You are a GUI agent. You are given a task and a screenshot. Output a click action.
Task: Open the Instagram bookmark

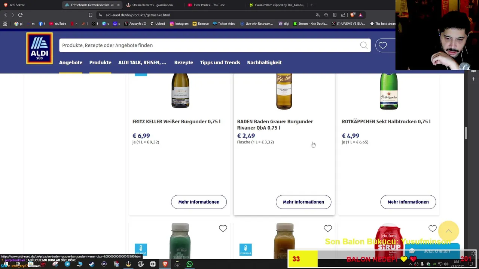pyautogui.click(x=179, y=24)
